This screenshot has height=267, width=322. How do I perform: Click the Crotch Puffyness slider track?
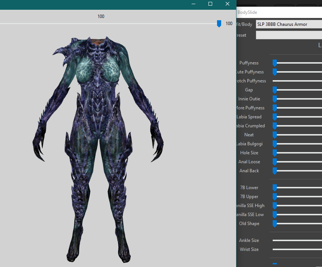(297, 81)
